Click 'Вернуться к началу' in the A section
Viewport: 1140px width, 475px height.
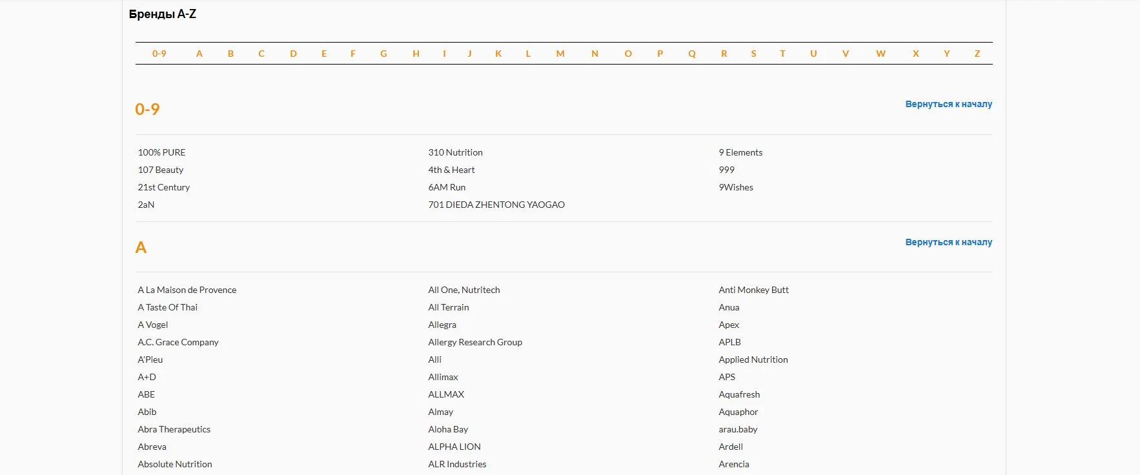pyautogui.click(x=948, y=242)
